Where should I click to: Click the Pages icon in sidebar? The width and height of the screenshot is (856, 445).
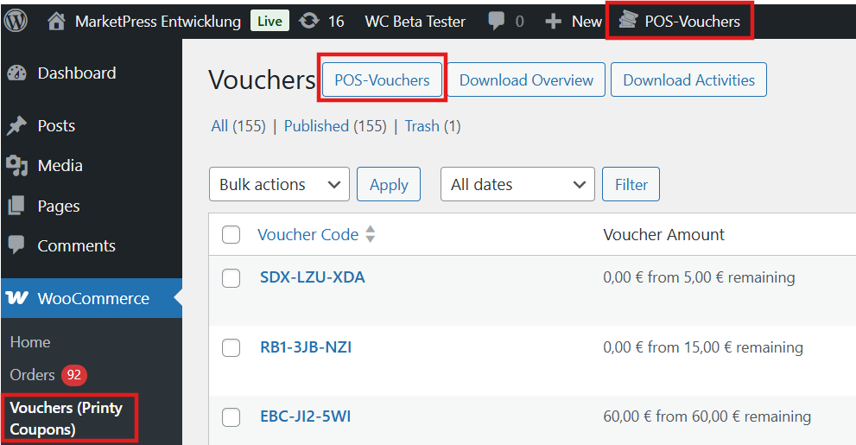tap(16, 206)
